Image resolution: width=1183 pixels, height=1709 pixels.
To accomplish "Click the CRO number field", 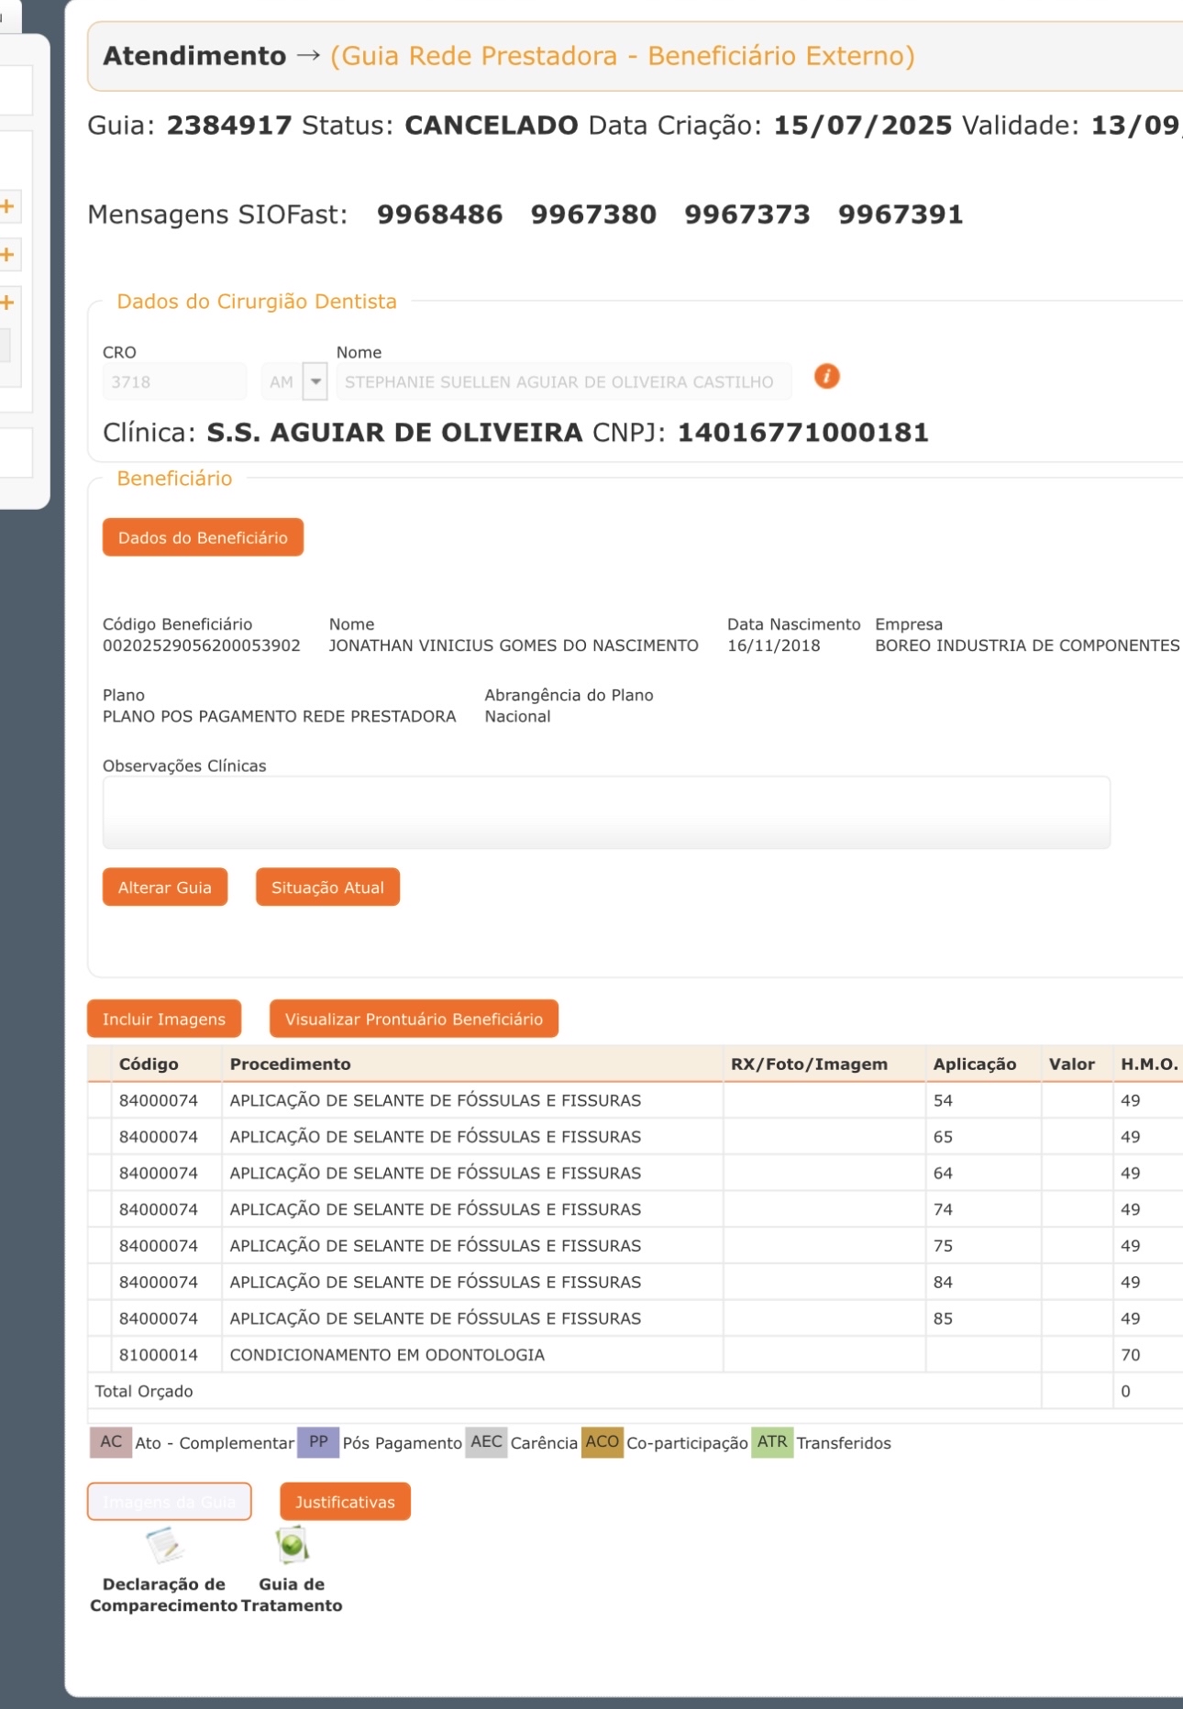I will (174, 381).
